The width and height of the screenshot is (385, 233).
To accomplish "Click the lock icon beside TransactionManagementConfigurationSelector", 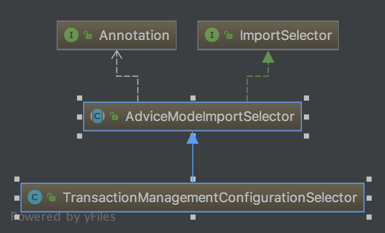I will (51, 197).
